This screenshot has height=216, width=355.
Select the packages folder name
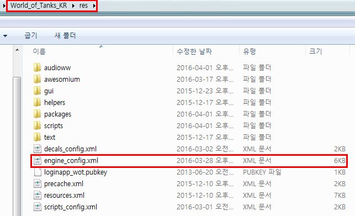click(x=57, y=114)
